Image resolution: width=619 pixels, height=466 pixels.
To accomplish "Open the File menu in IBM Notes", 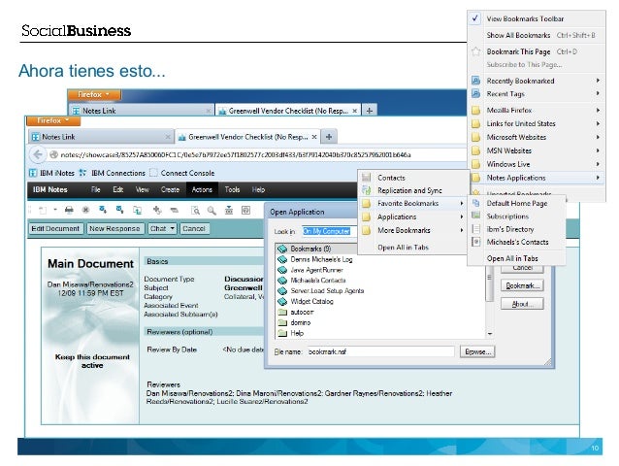I will pos(95,189).
